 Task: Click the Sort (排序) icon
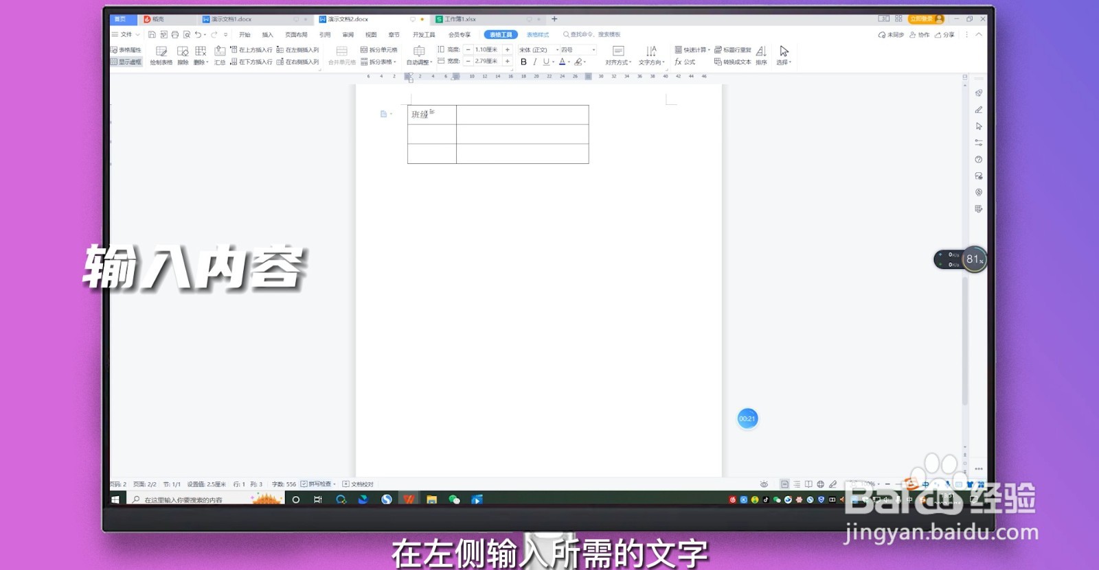tap(761, 56)
